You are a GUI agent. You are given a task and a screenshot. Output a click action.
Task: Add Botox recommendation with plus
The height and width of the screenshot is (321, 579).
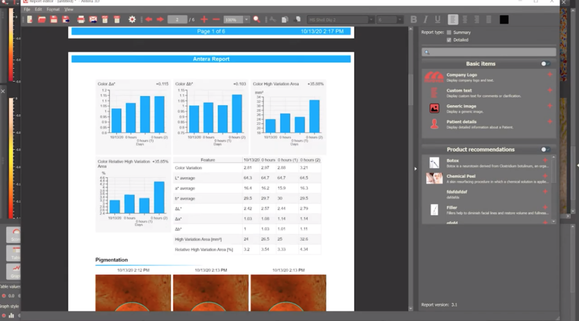pyautogui.click(x=545, y=160)
